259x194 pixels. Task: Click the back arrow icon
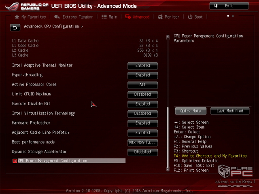coord(15,27)
